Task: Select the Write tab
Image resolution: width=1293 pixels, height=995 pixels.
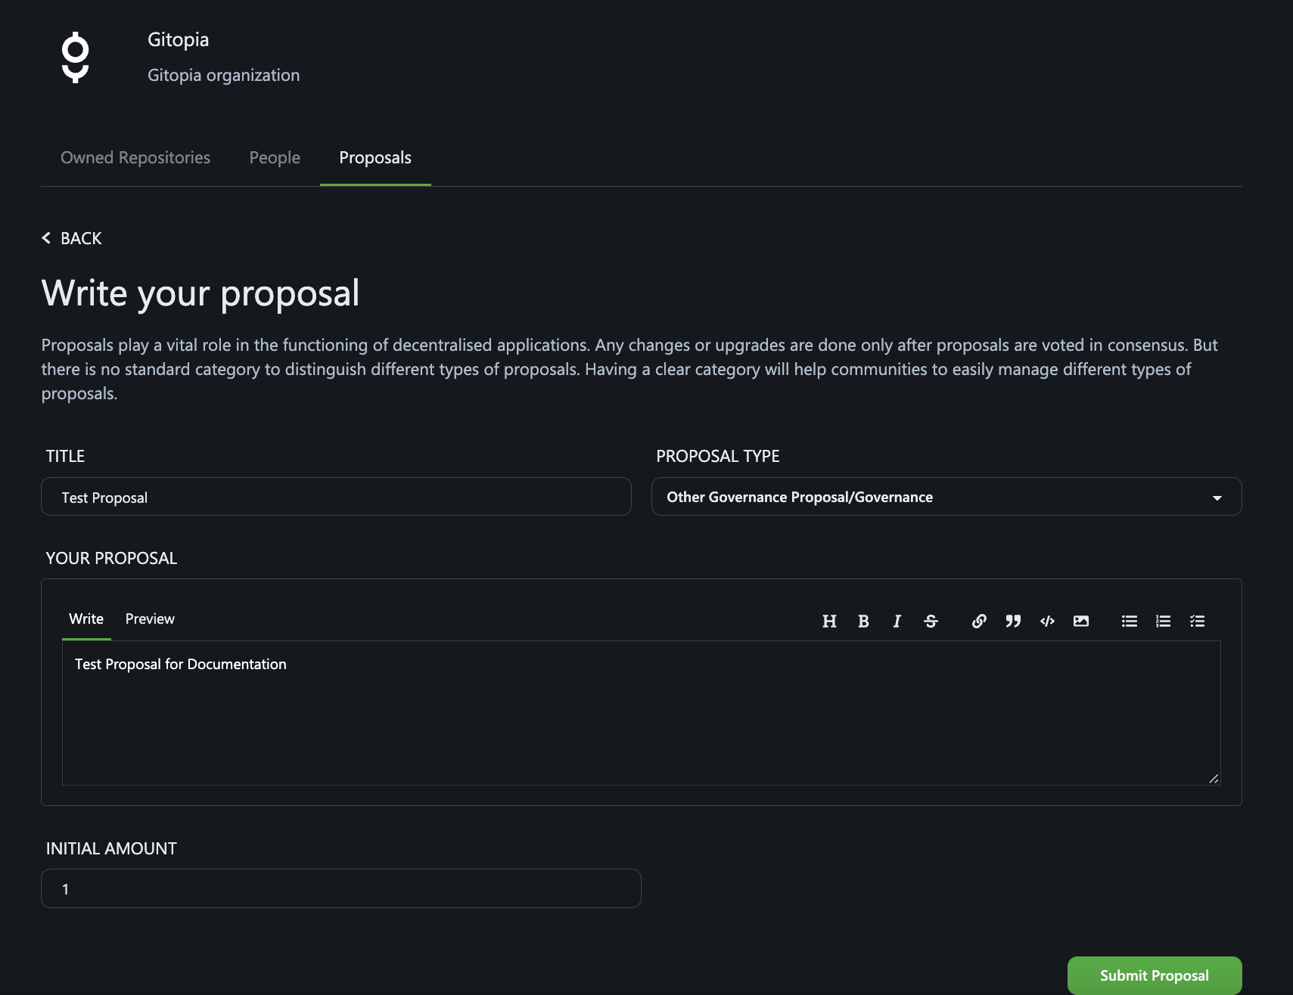Action: tap(86, 618)
